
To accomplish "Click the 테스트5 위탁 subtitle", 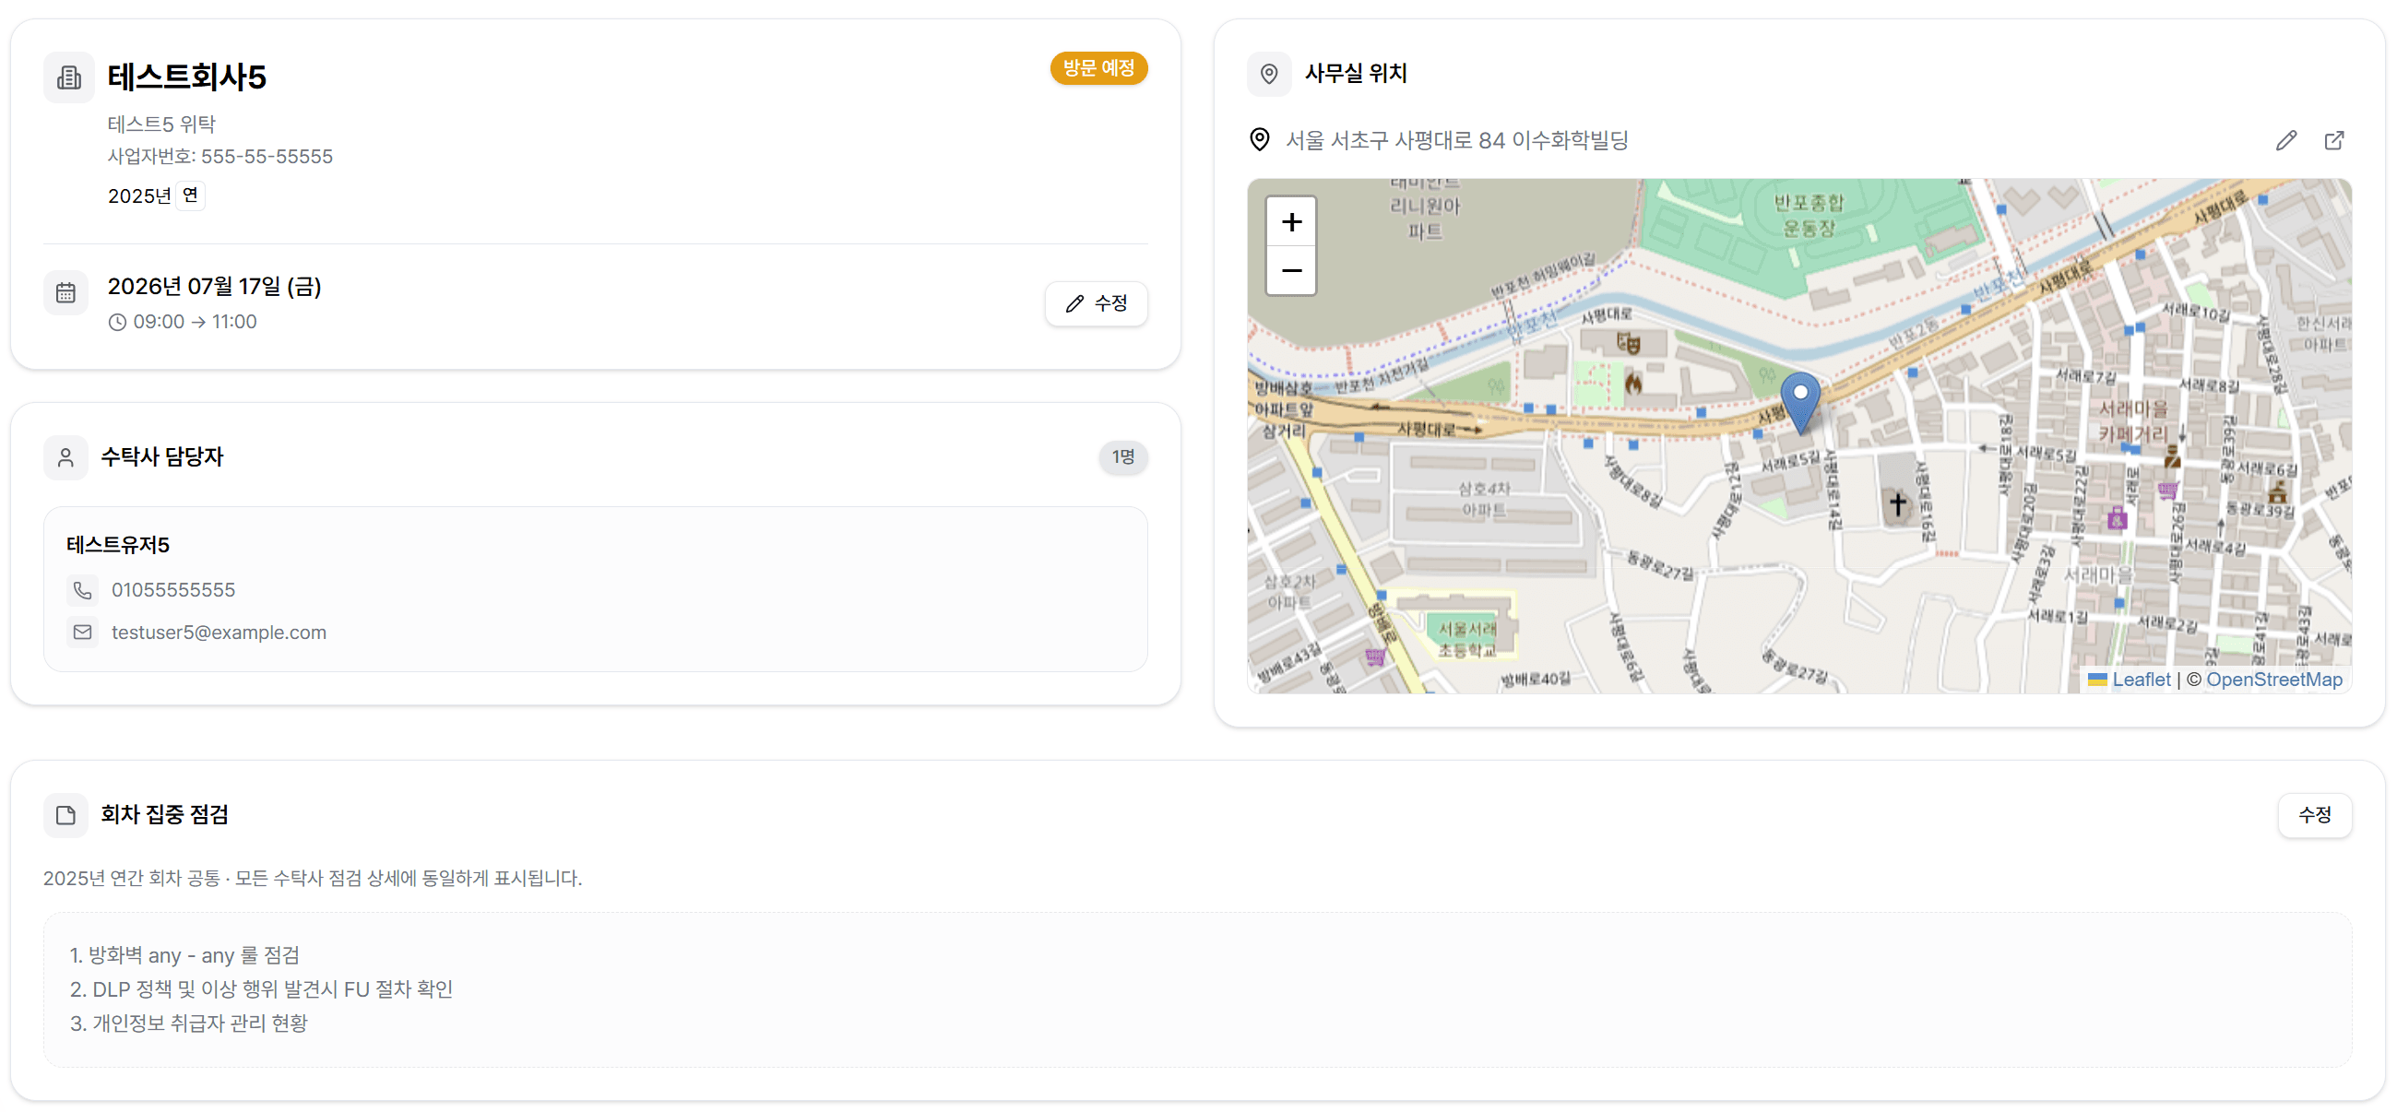I will (x=161, y=124).
